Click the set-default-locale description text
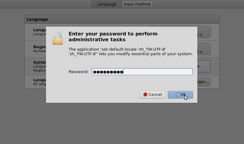 [131, 52]
